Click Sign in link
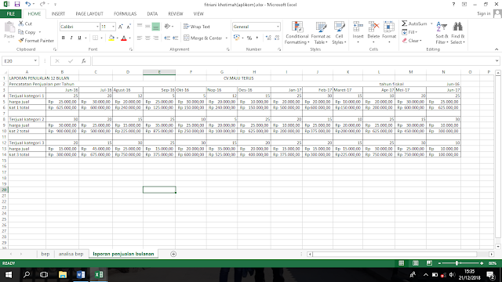 pos(483,13)
